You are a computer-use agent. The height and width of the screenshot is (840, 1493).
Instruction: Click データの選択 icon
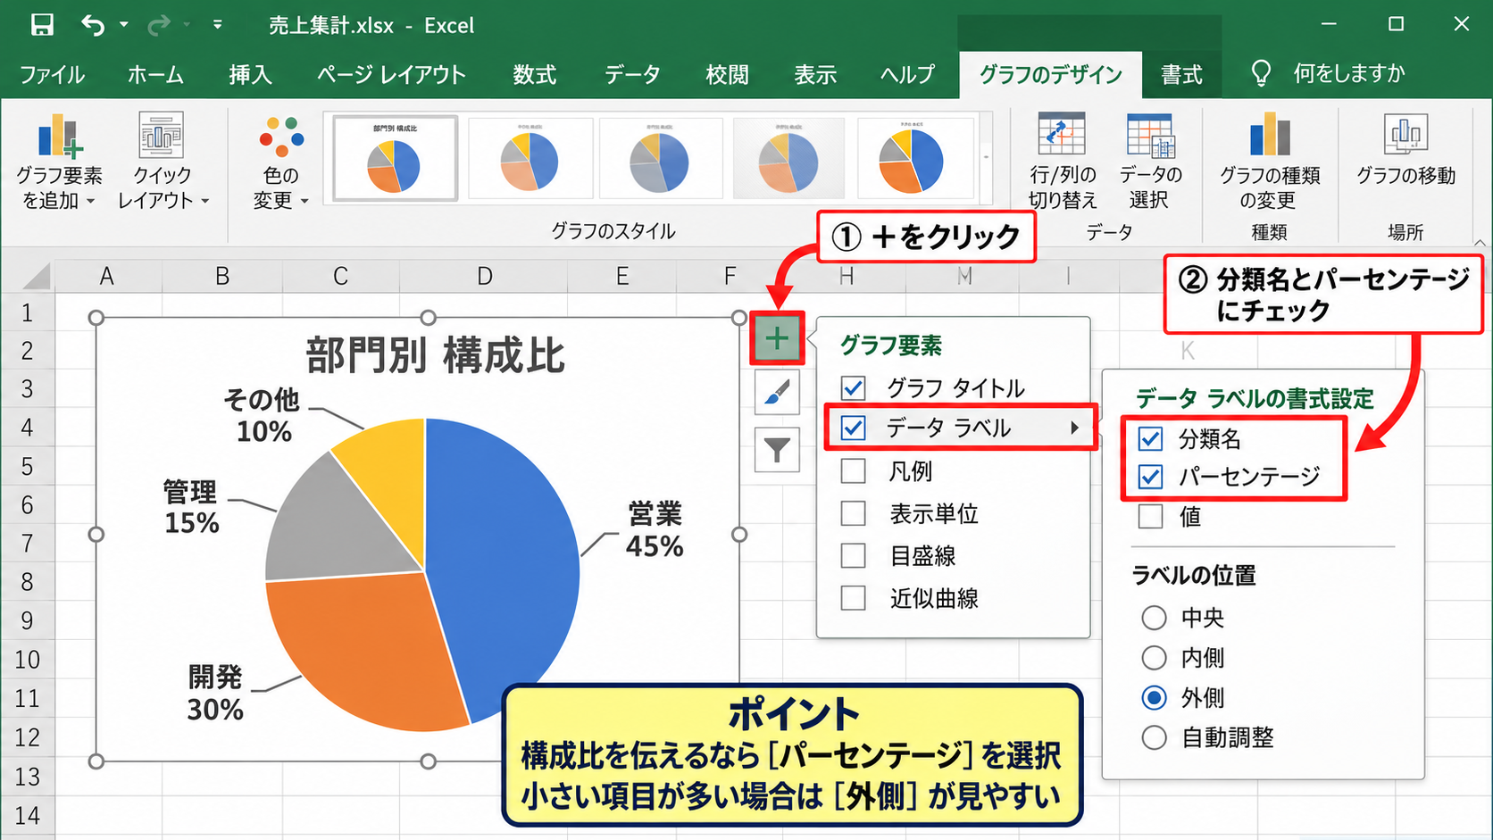click(x=1150, y=134)
